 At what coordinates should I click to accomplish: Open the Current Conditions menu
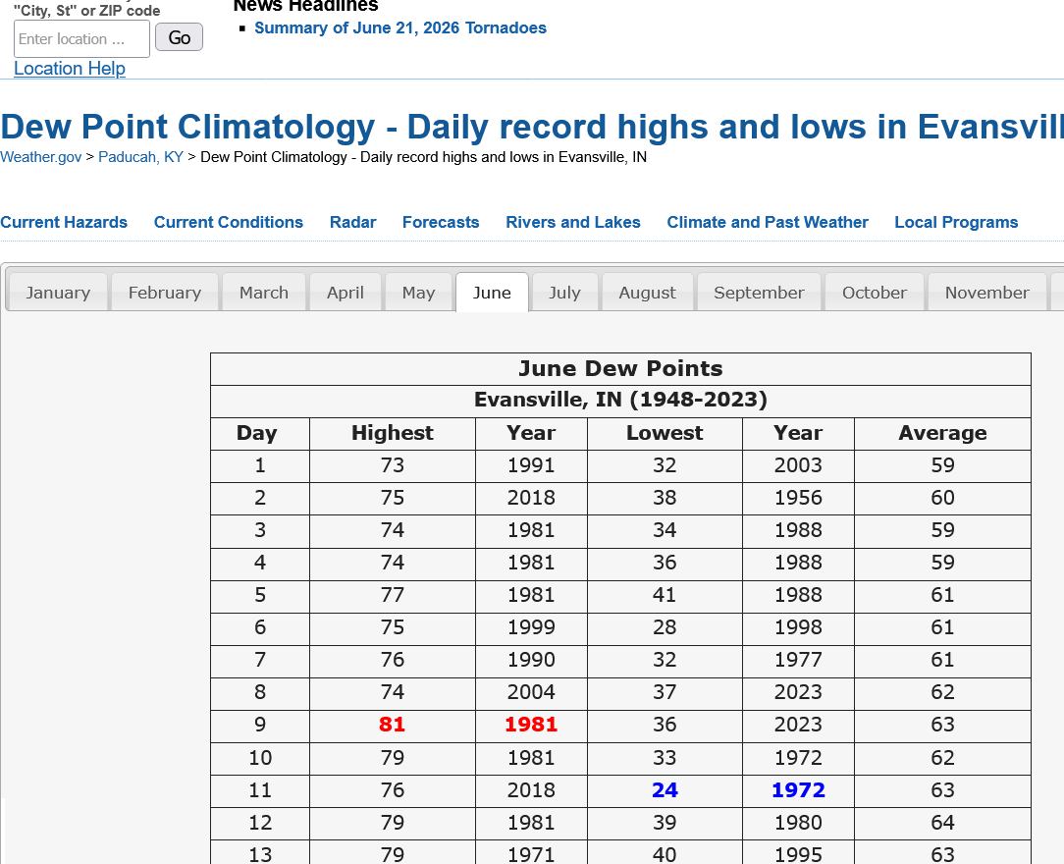229,222
